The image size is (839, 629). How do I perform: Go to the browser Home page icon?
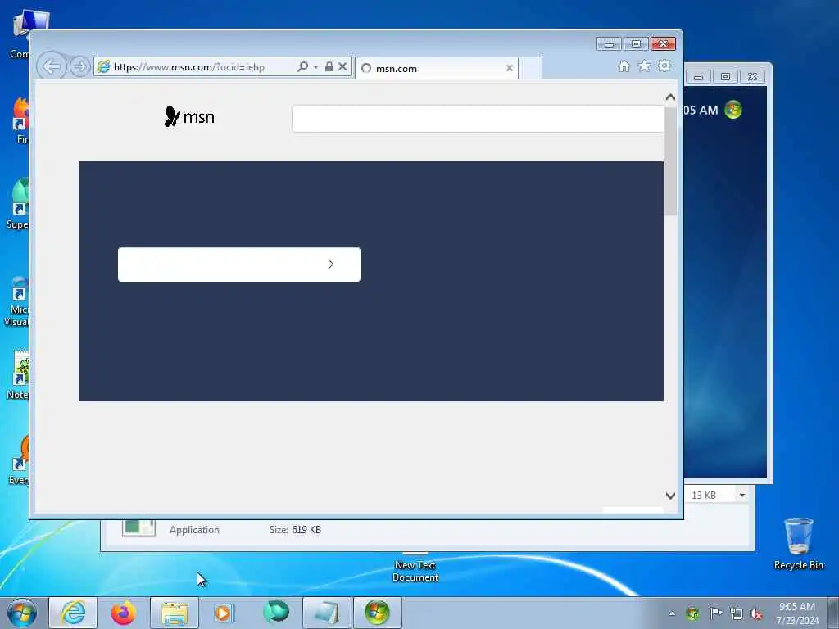[x=624, y=66]
